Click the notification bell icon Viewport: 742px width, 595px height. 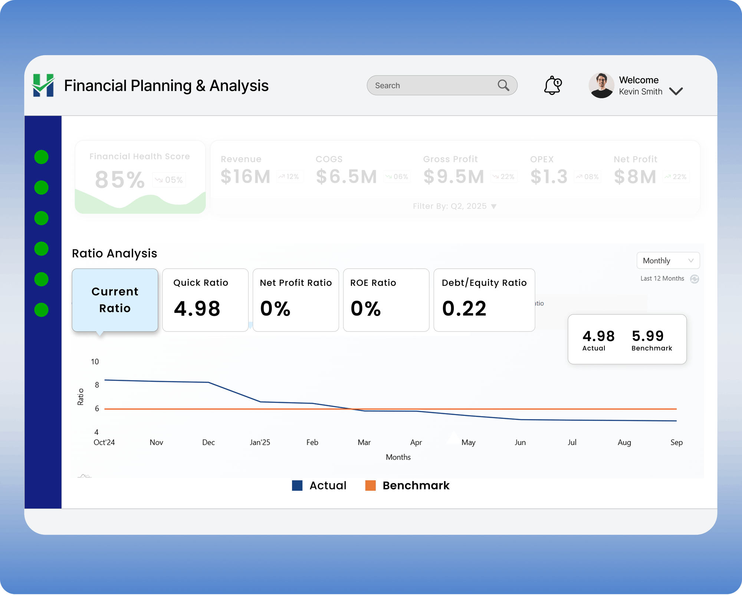pyautogui.click(x=552, y=85)
